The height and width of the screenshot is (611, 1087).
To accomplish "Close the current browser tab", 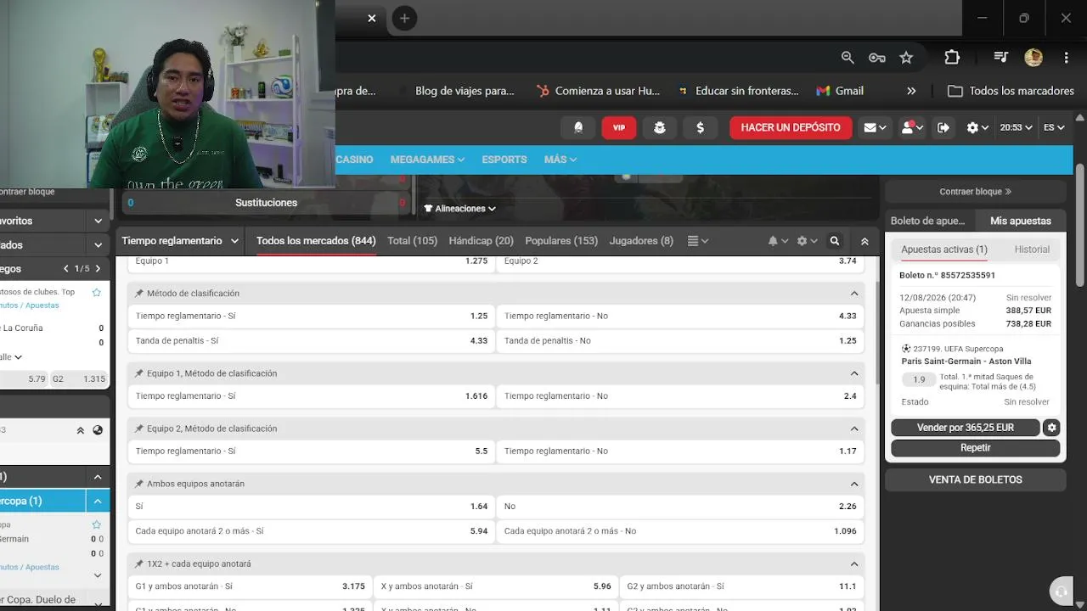I will click(x=372, y=18).
